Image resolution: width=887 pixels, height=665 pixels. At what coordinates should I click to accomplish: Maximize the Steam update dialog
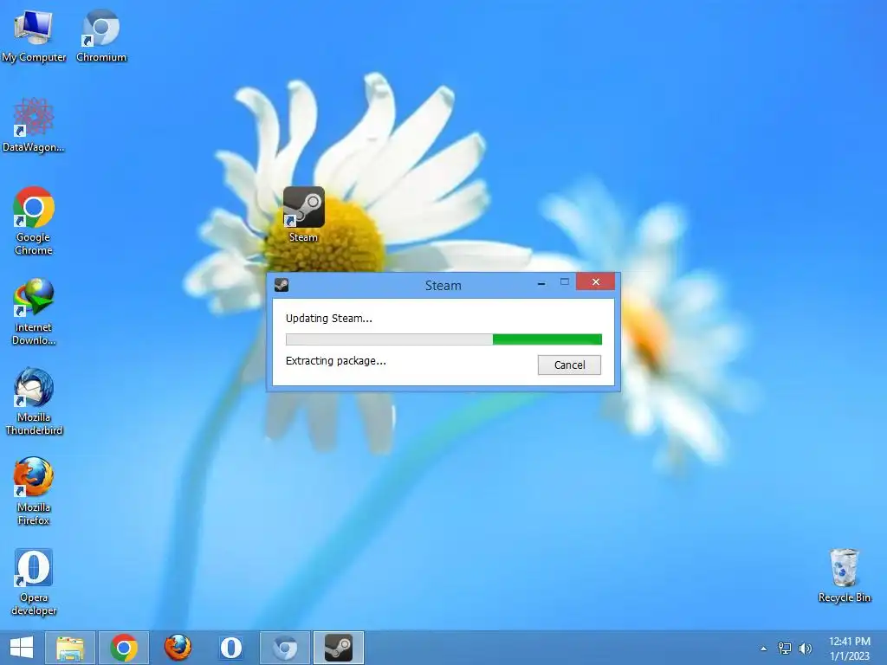coord(565,281)
